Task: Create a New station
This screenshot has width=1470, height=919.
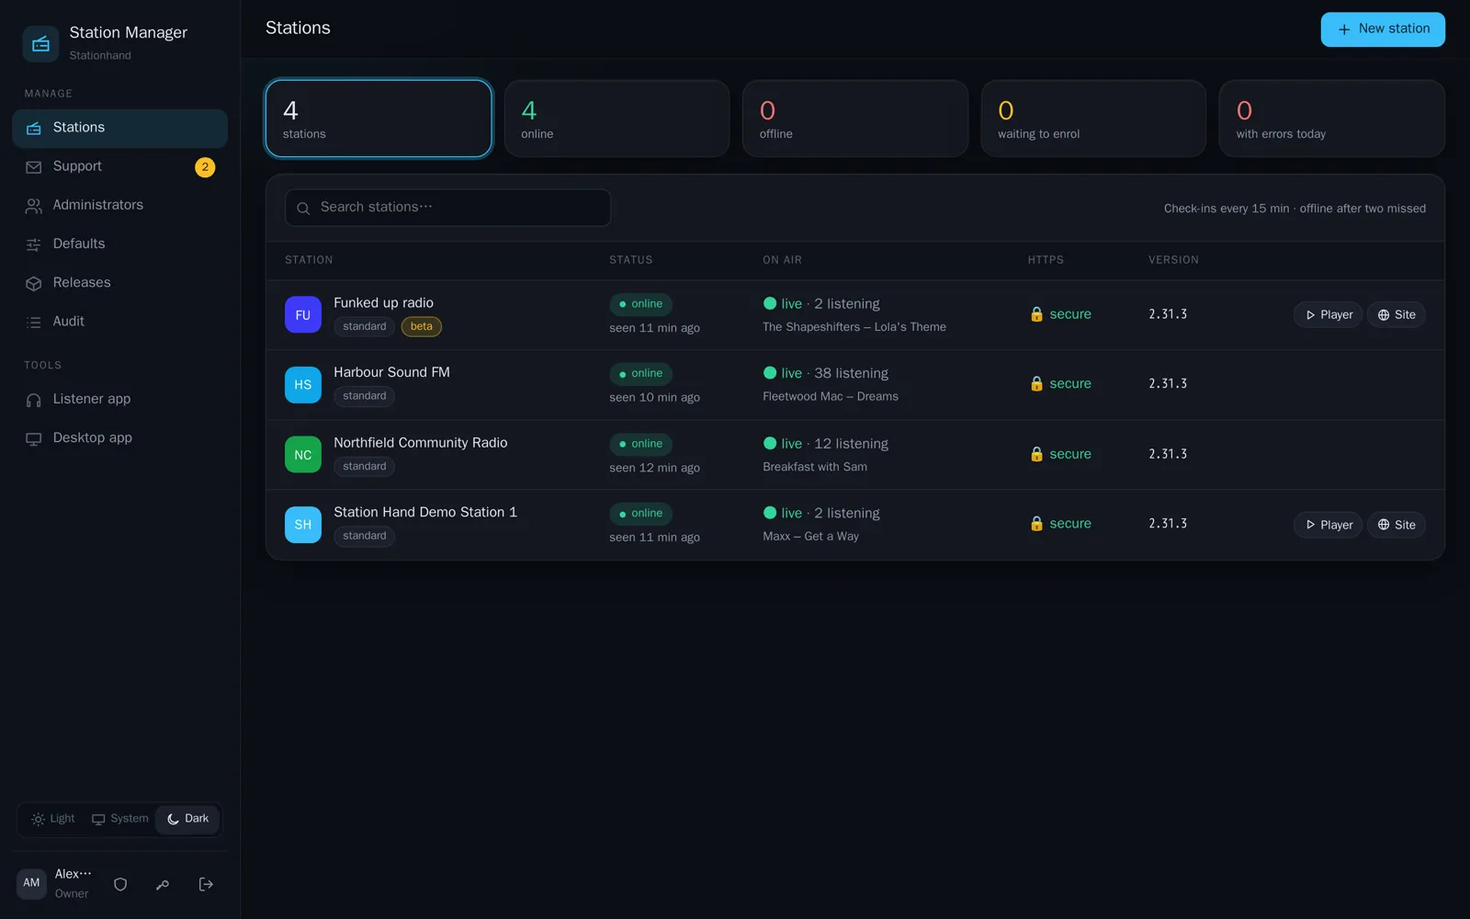Action: point(1383,29)
